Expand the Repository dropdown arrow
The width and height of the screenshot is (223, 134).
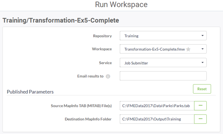203,36
